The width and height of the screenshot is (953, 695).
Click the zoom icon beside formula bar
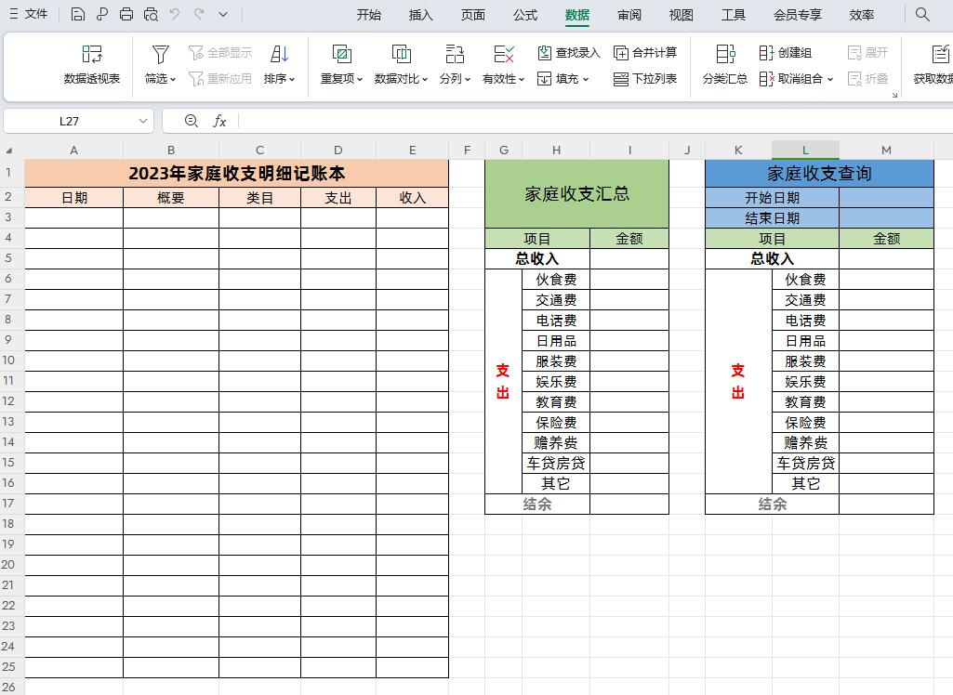pos(192,121)
